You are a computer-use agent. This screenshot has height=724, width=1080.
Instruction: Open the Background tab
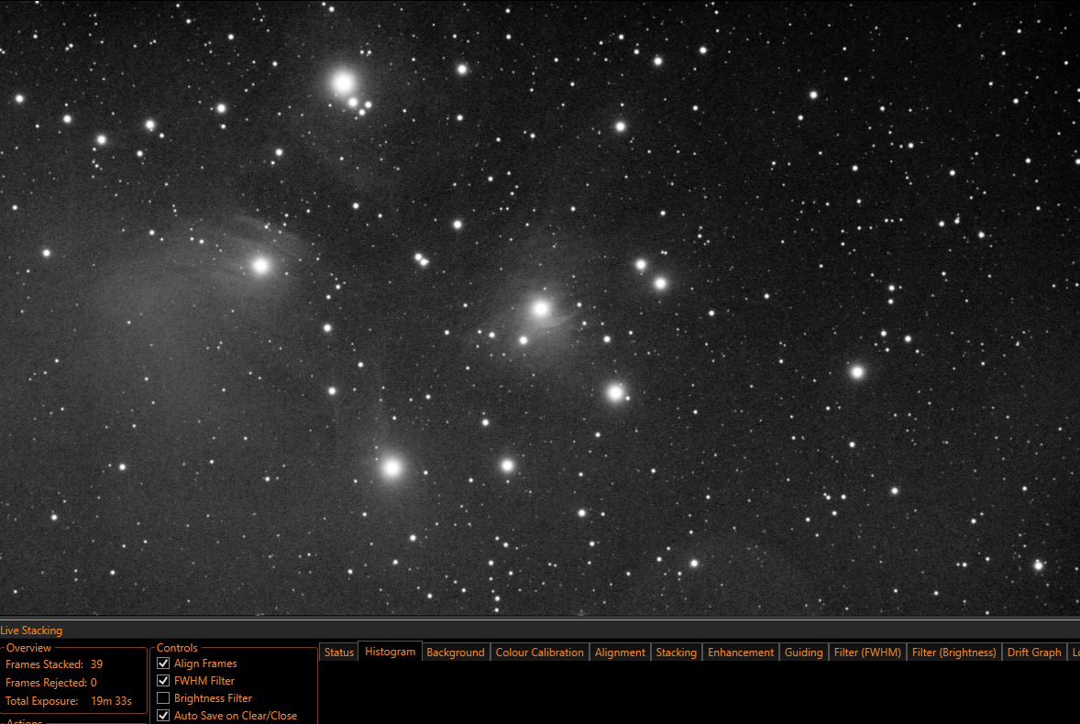[456, 653]
